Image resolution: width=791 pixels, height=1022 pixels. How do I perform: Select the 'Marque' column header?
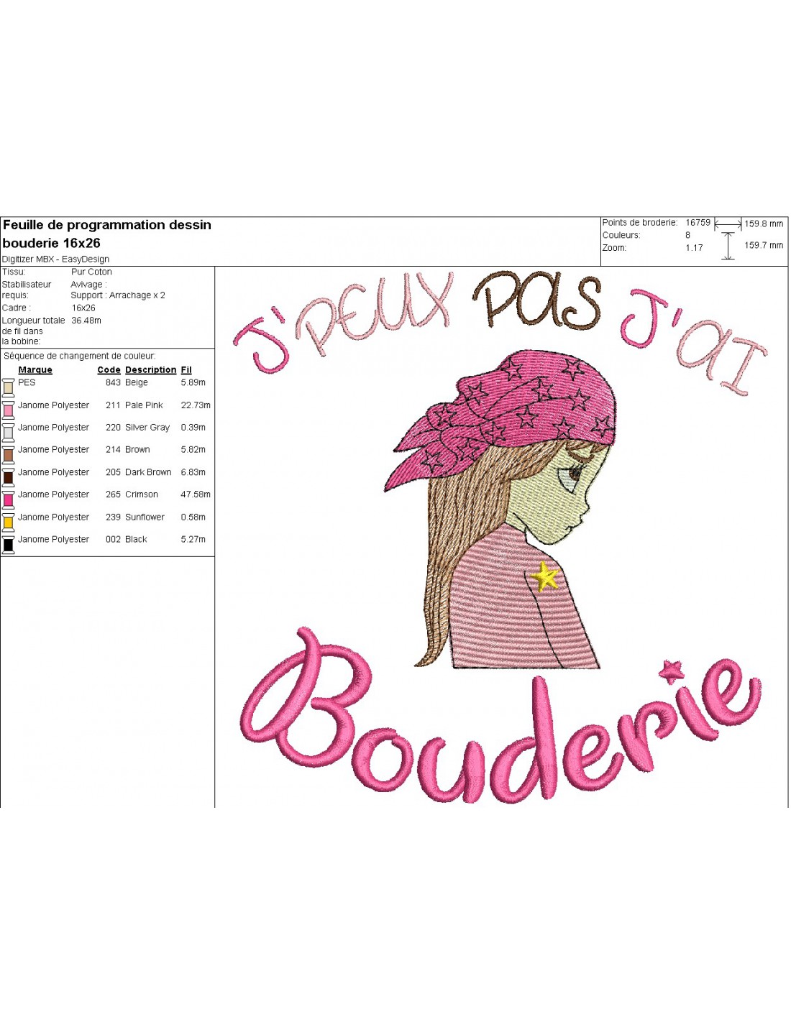tap(35, 370)
